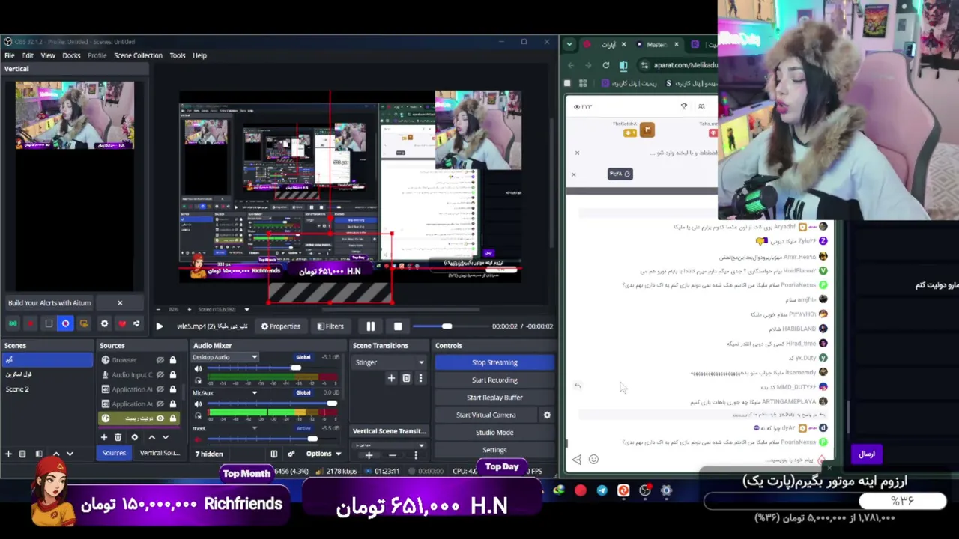Click the Stop Streaming button

[x=494, y=362]
